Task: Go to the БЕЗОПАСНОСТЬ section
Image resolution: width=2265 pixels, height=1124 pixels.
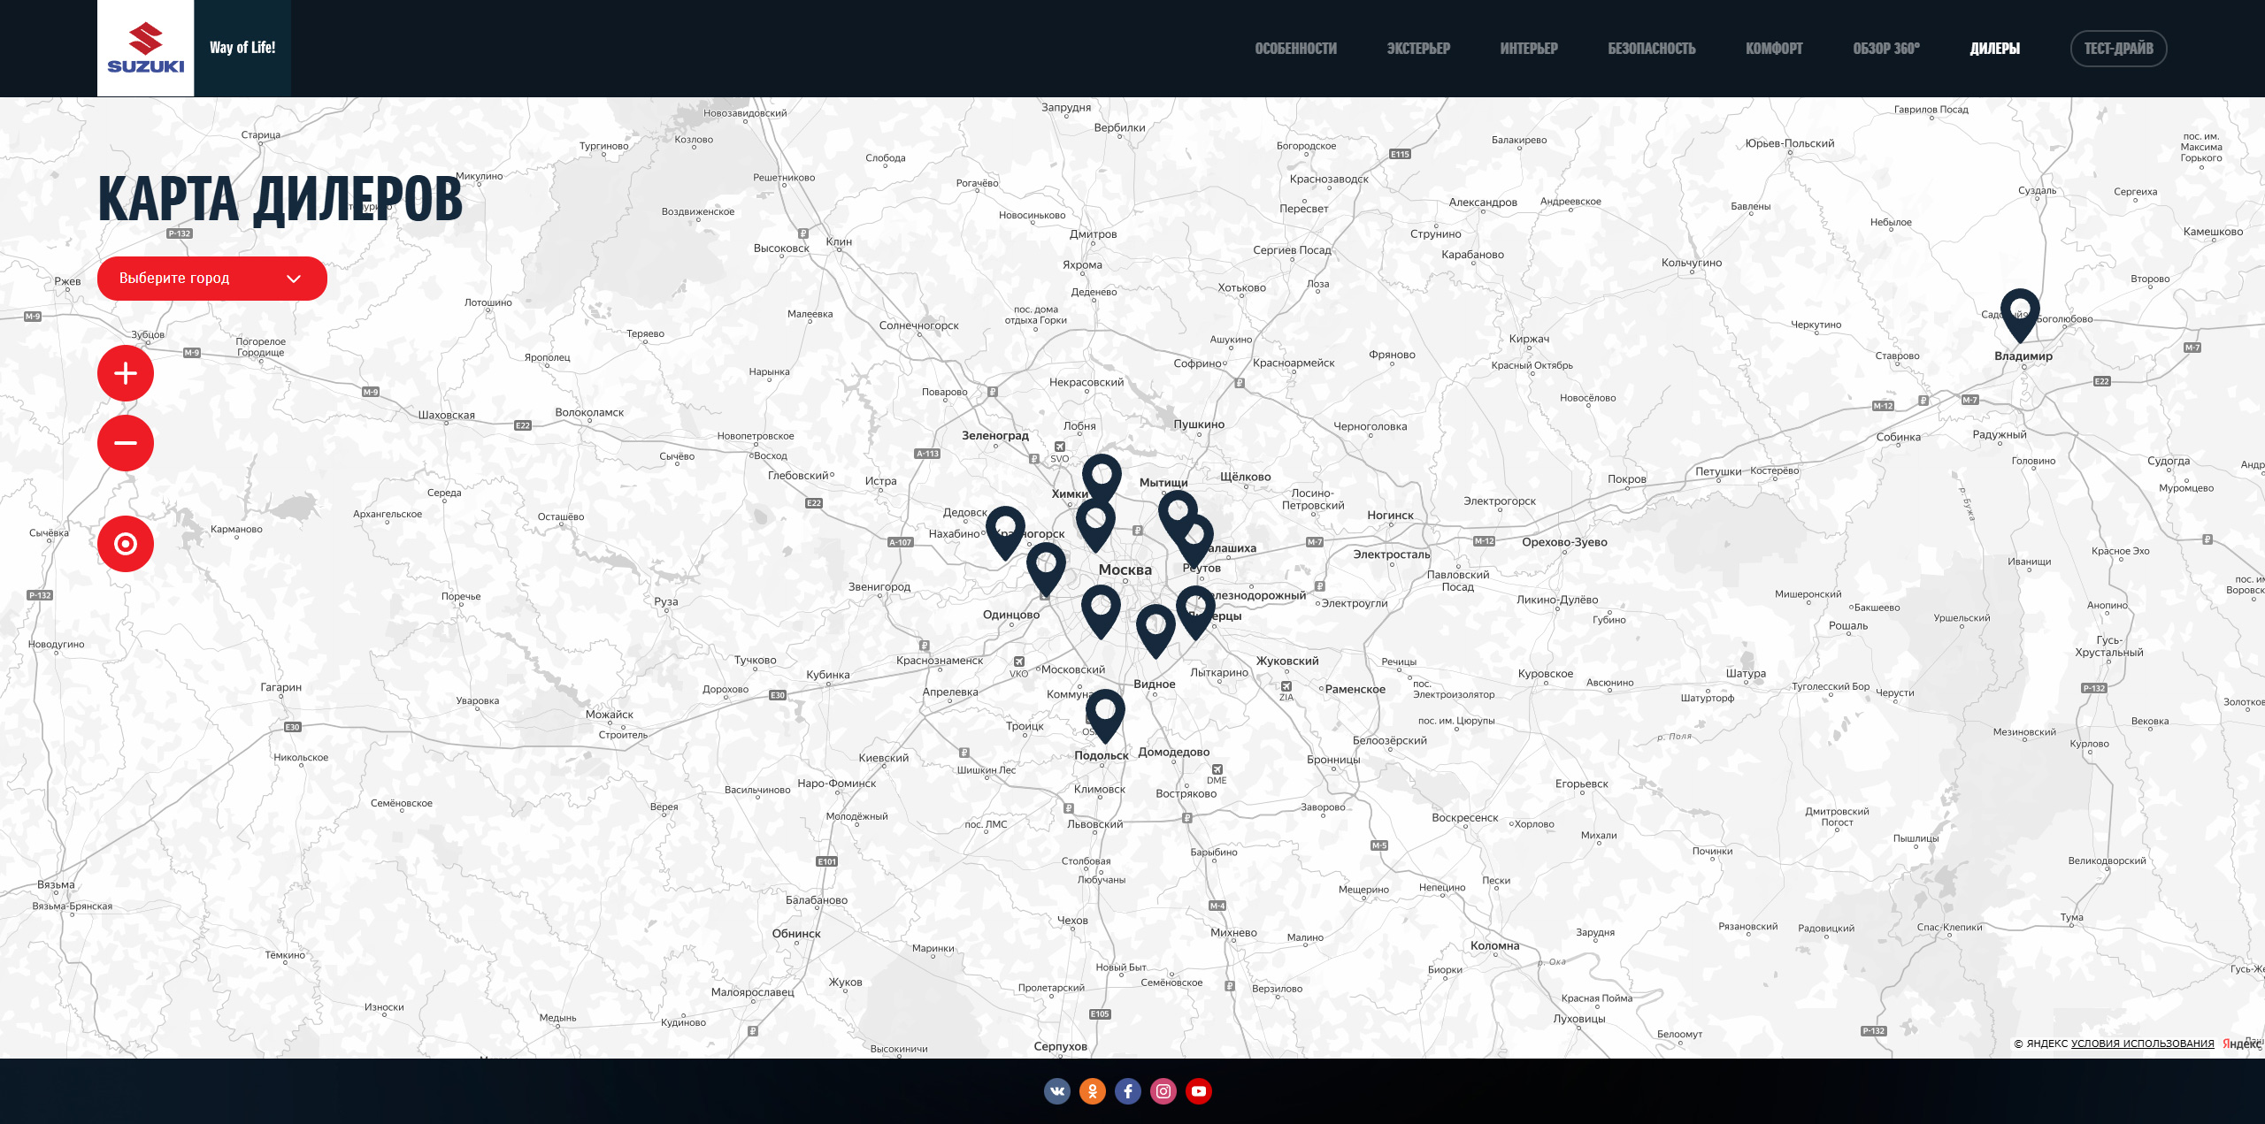Action: 1651,49
